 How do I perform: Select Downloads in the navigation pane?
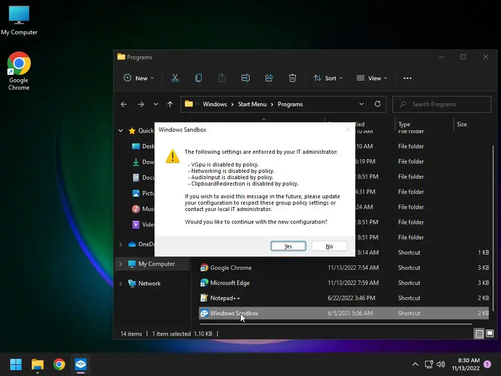143,162
